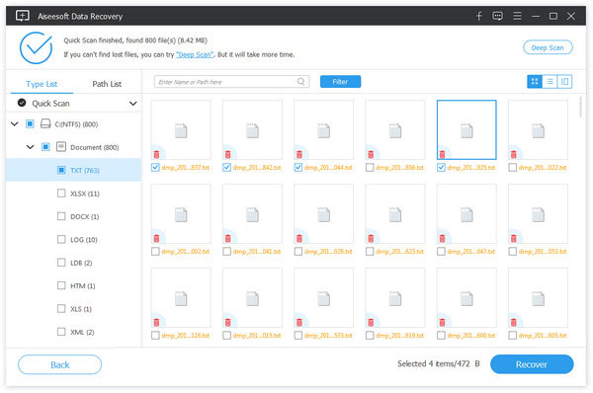Check the LDB (2) type

coord(61,263)
